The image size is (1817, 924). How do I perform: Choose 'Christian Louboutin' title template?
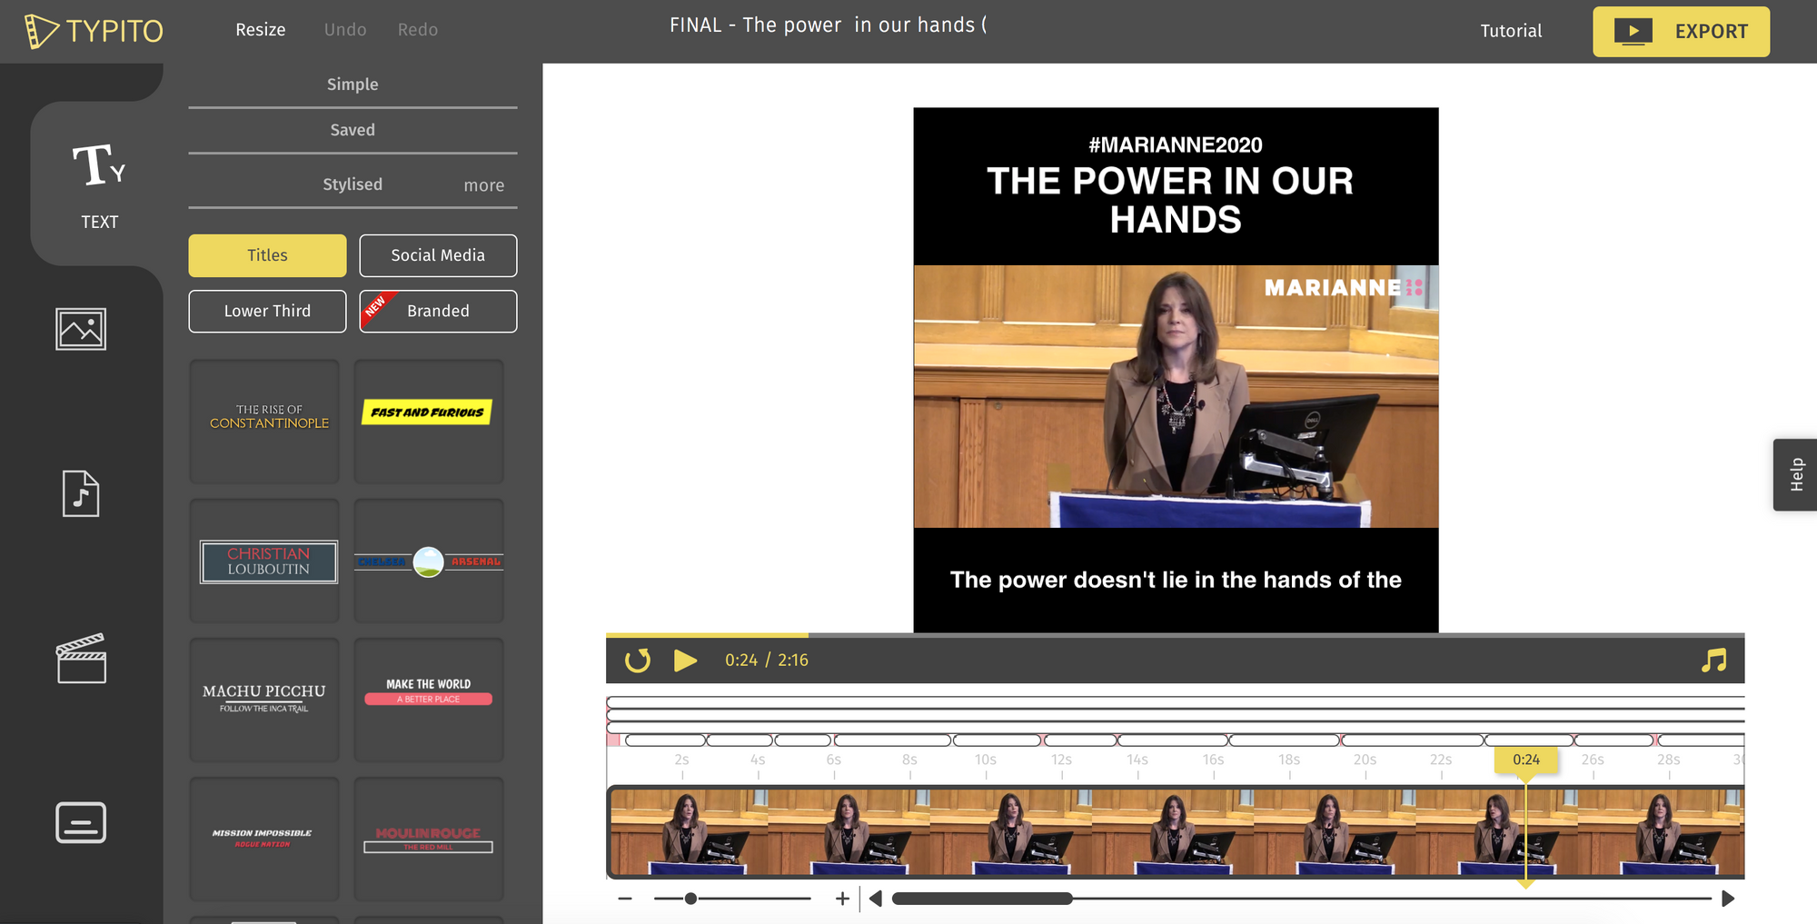pos(264,561)
